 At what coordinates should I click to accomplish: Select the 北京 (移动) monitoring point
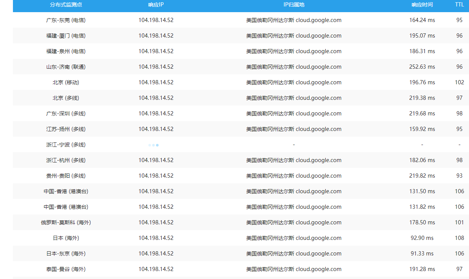coord(66,82)
